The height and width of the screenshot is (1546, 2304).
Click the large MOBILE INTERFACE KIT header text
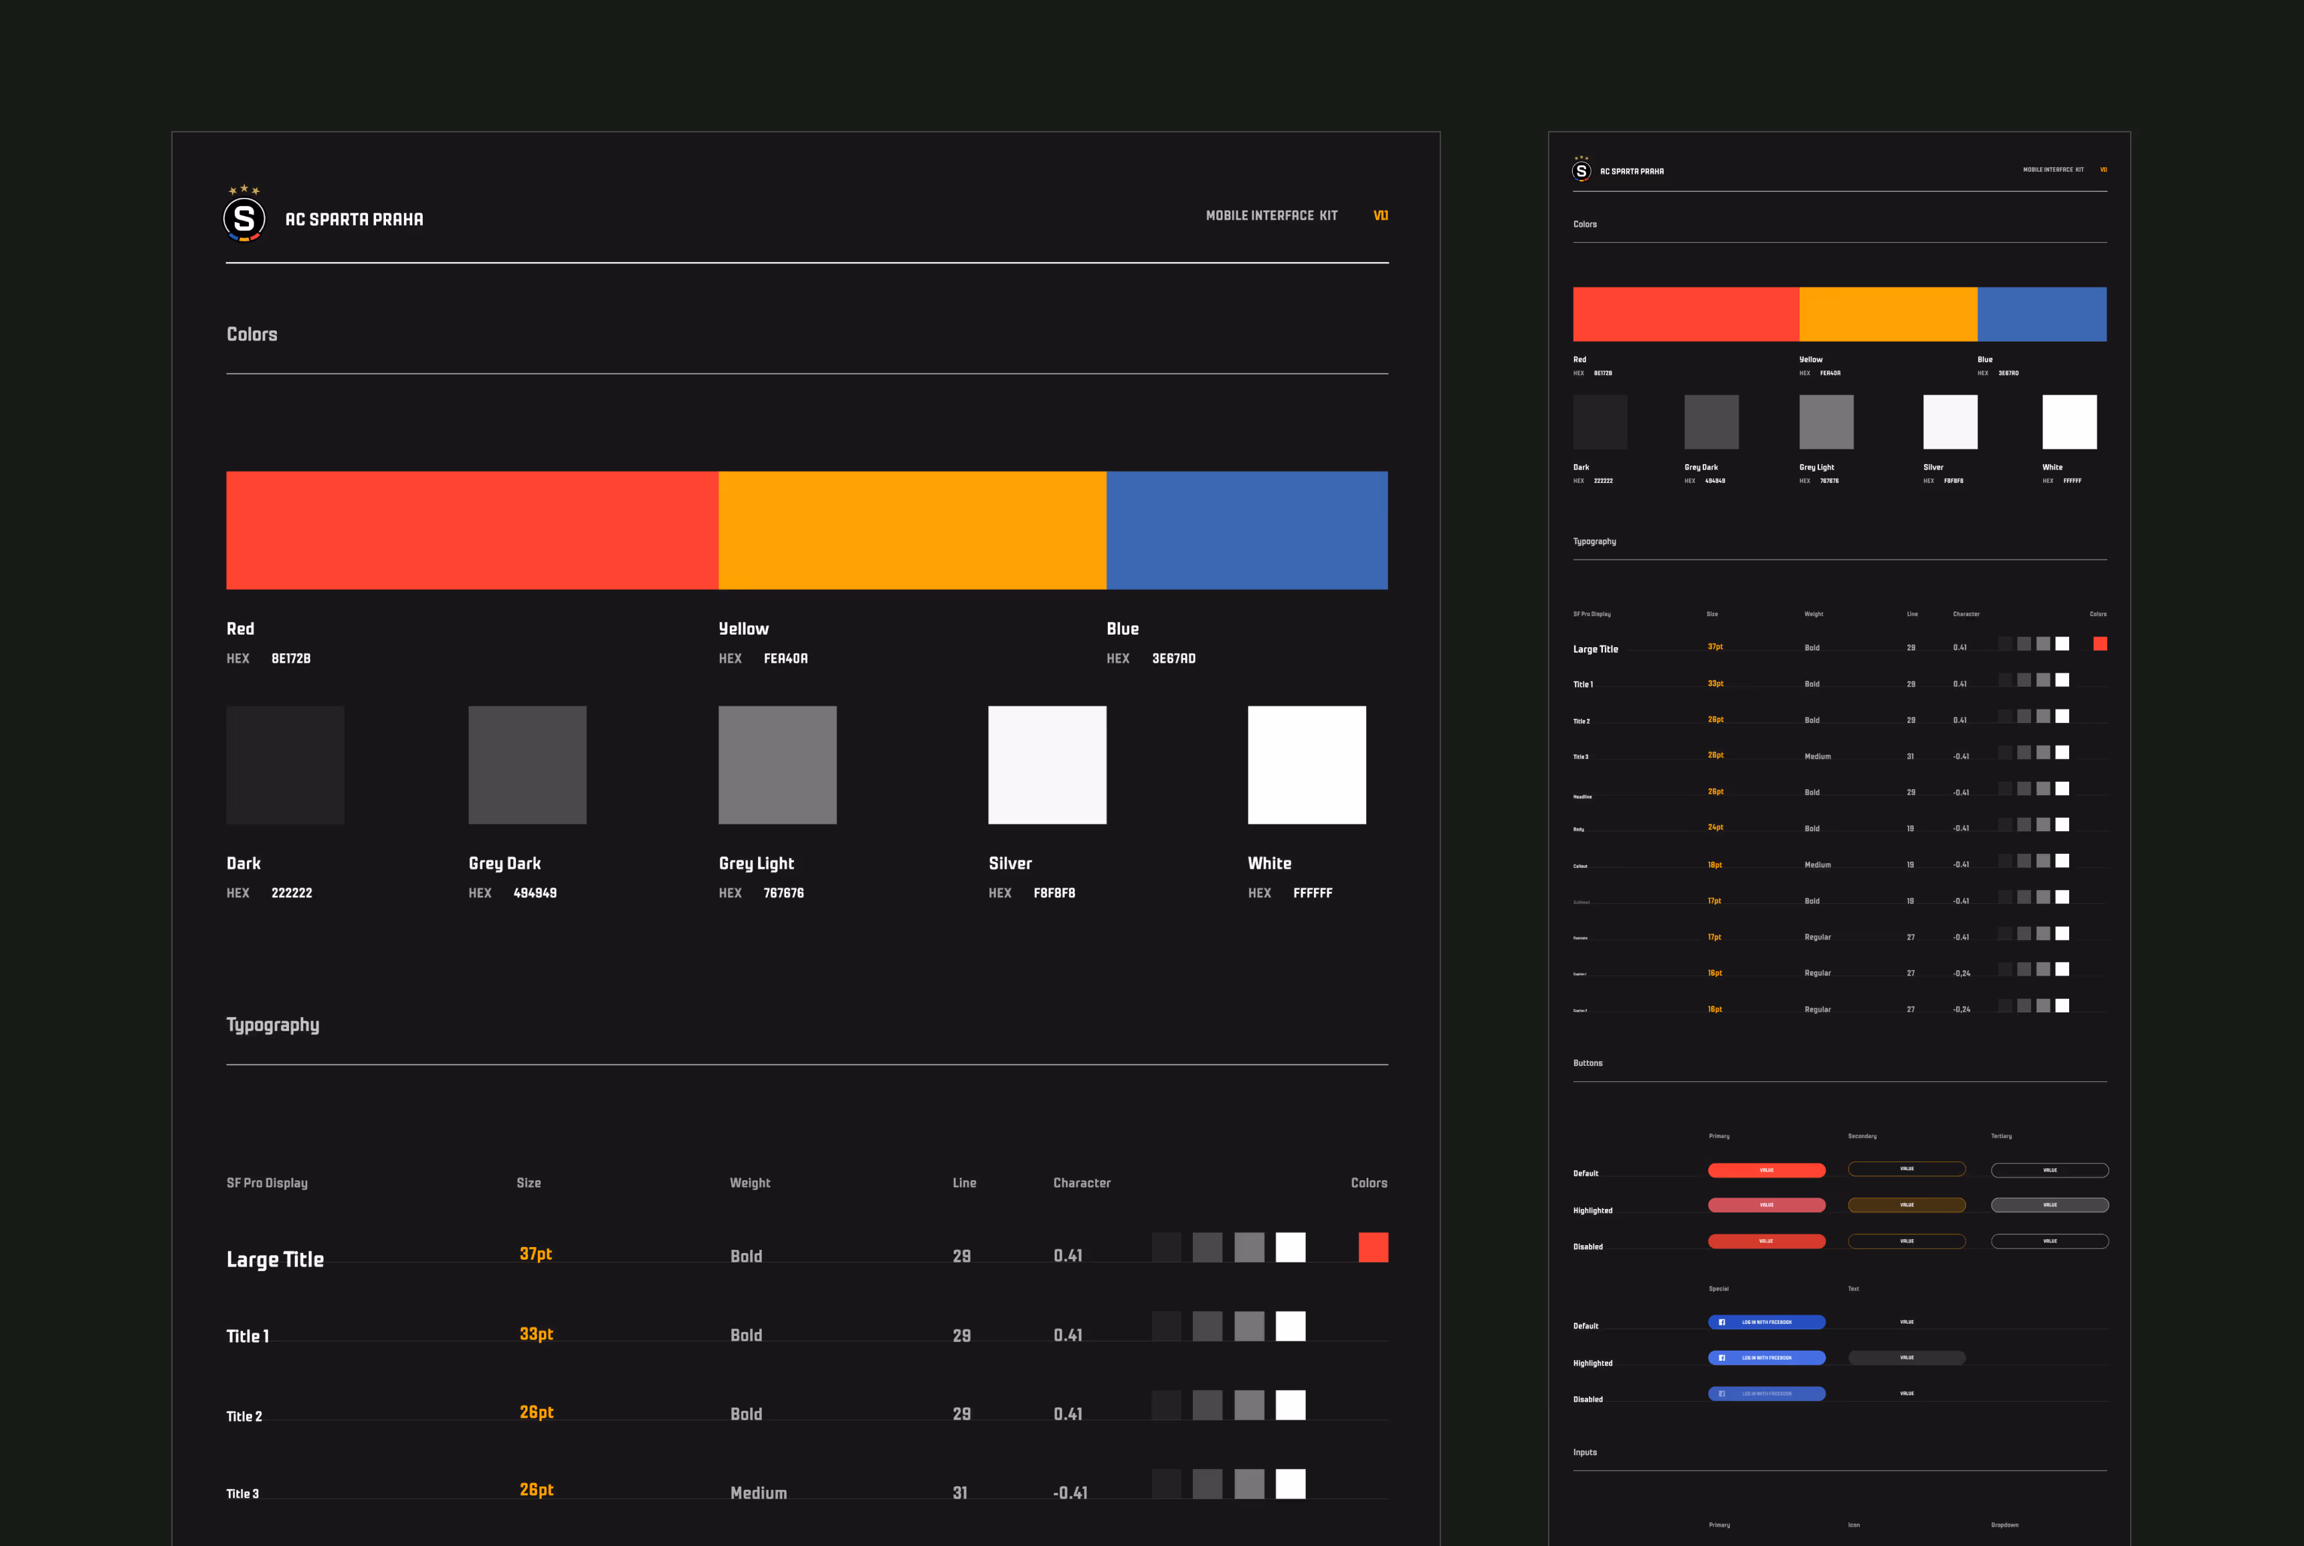point(1271,215)
